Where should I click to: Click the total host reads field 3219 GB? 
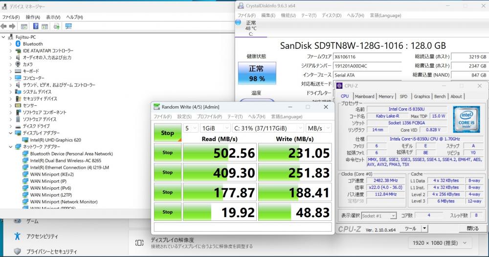[x=470, y=57]
